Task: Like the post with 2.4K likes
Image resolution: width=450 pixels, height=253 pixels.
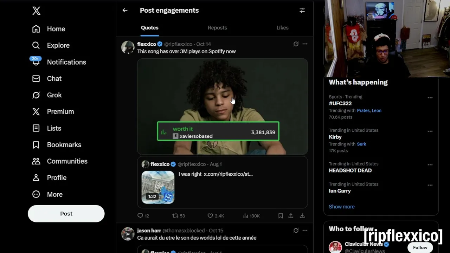Action: (x=216, y=216)
